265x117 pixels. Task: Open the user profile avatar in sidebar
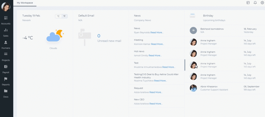tap(6, 7)
